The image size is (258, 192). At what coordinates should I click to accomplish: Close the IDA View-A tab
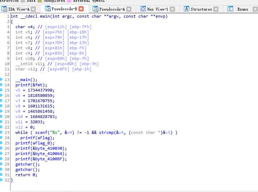click(x=33, y=9)
